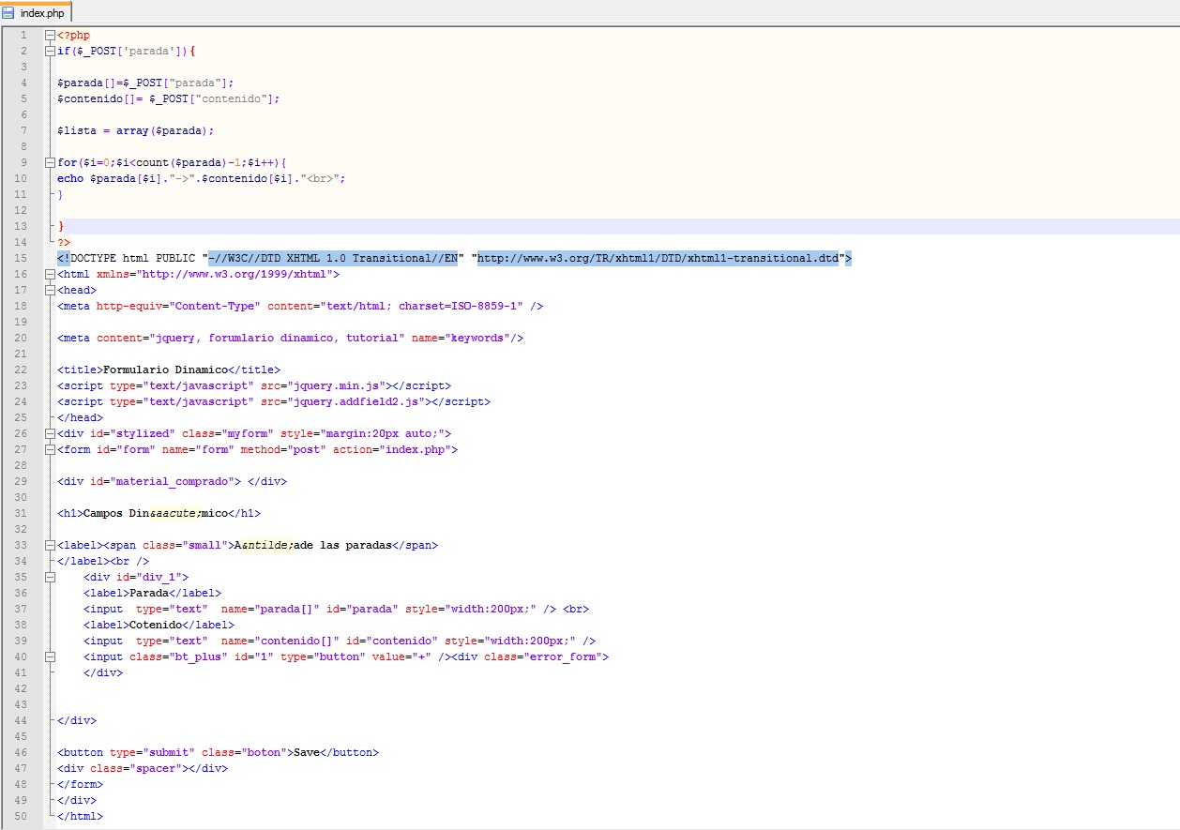Click the name="contenido[]" input attribute
Viewport: 1180px width, 830px height.
[280, 641]
